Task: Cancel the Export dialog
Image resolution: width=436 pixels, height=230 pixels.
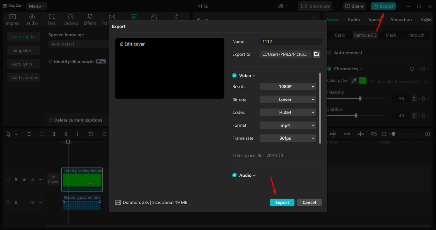Action: pyautogui.click(x=309, y=202)
